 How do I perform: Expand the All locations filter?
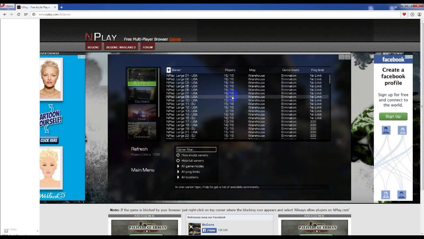click(188, 177)
